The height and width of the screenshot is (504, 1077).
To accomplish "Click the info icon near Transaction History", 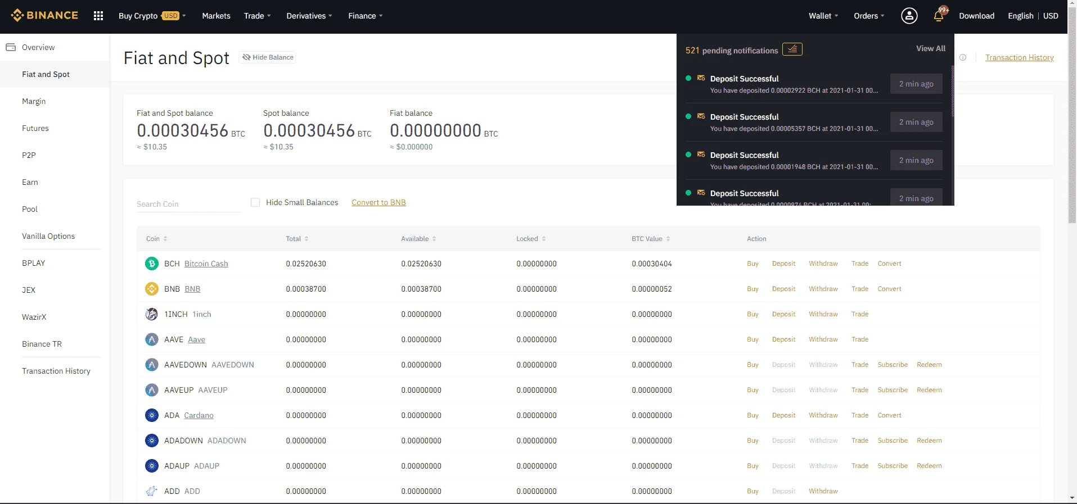I will (963, 57).
